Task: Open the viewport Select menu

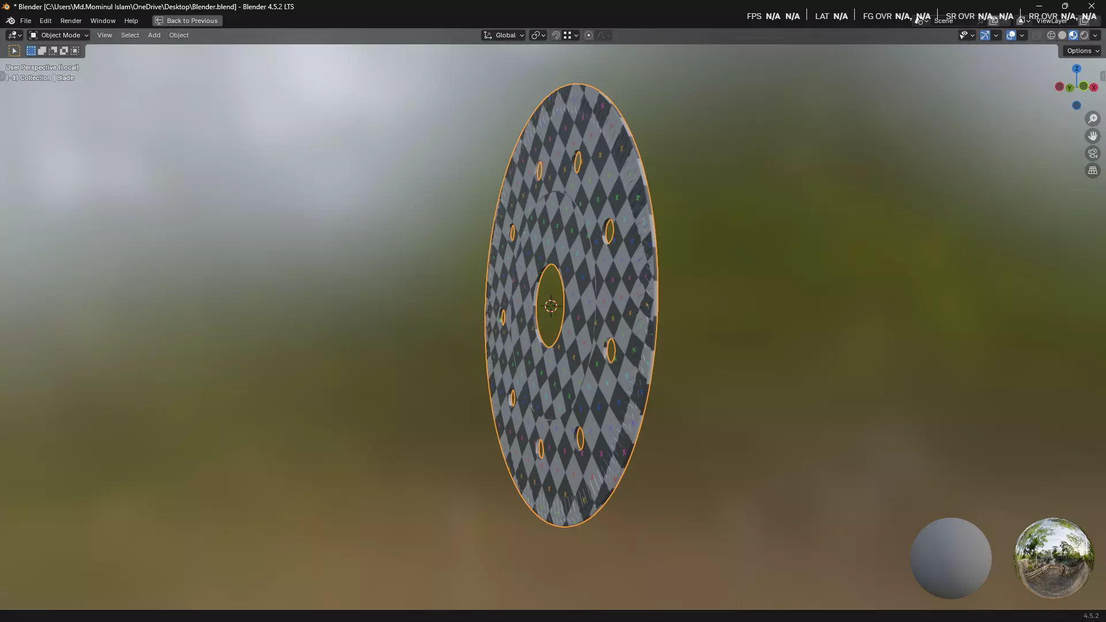Action: point(130,35)
